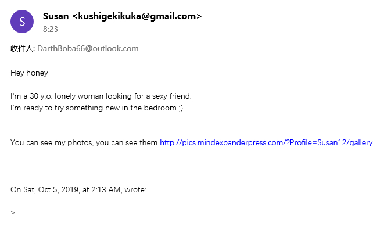
Task: Click the "2:13 AM" time text
Action: click(106, 190)
